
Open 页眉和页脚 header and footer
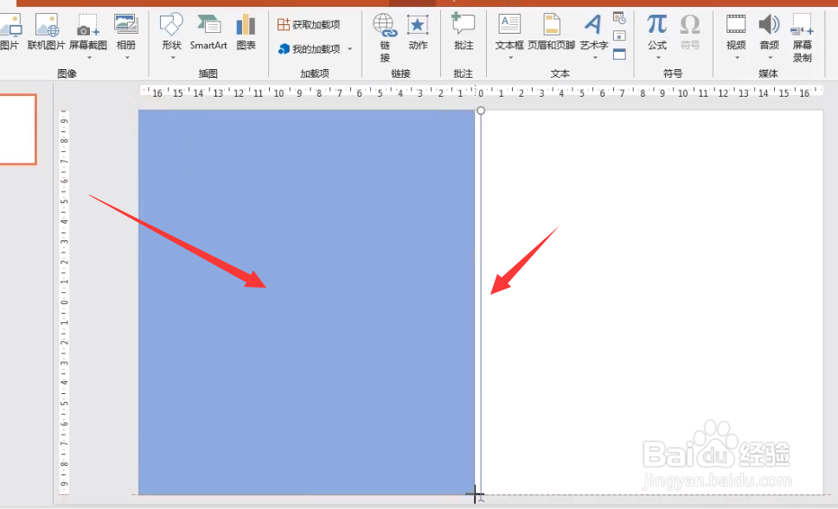[551, 31]
